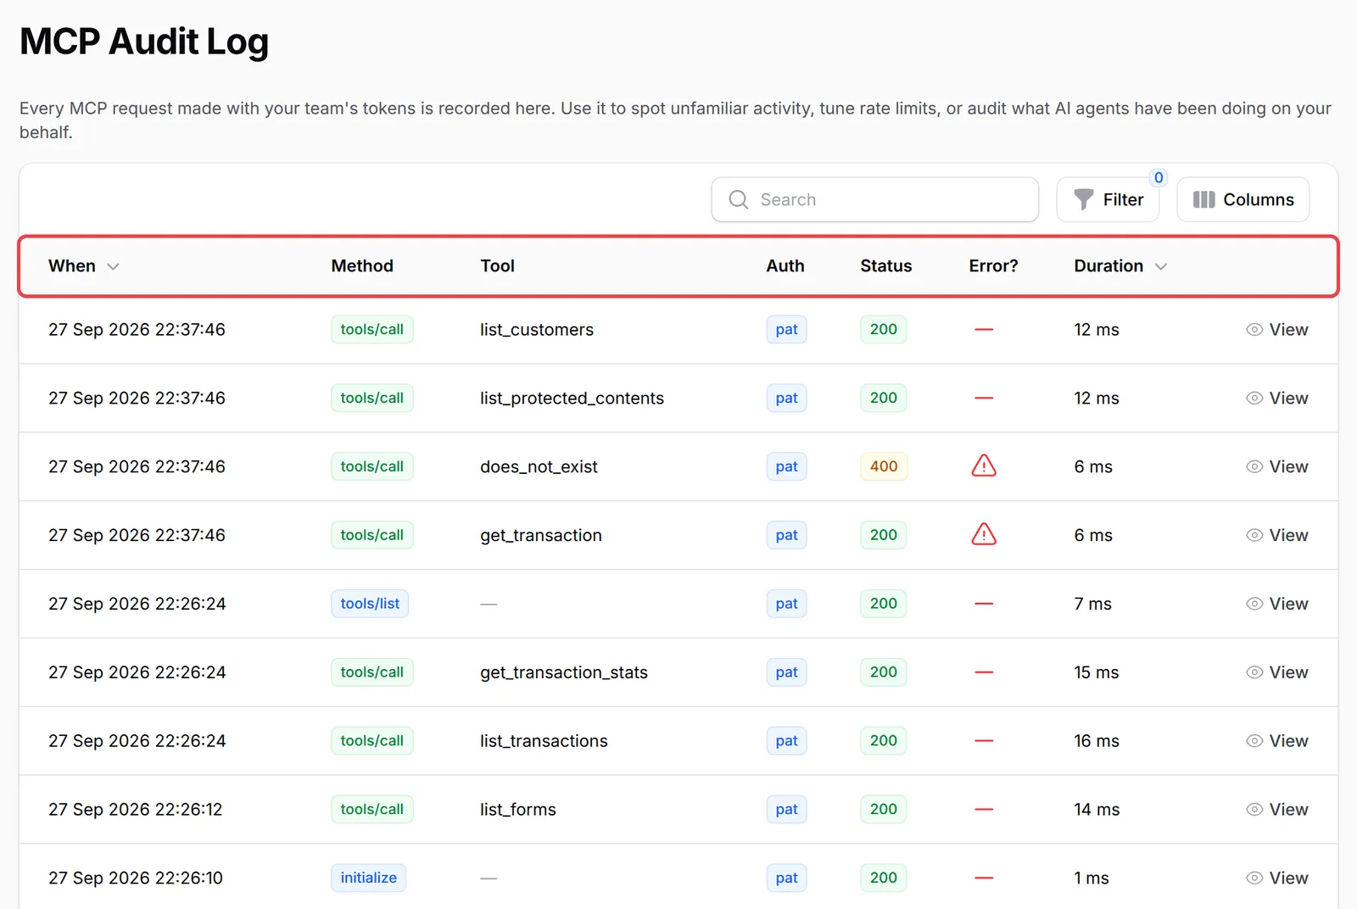Click the warning icon on get_transaction row

[x=984, y=534]
